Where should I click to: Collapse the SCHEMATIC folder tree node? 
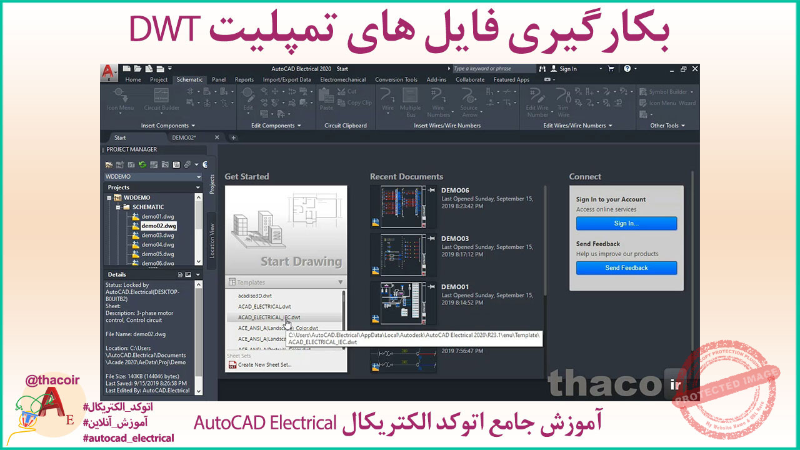point(117,207)
